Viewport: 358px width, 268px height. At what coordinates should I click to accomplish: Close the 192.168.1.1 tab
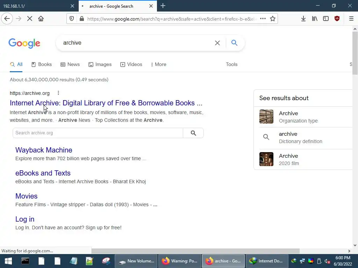72,6
